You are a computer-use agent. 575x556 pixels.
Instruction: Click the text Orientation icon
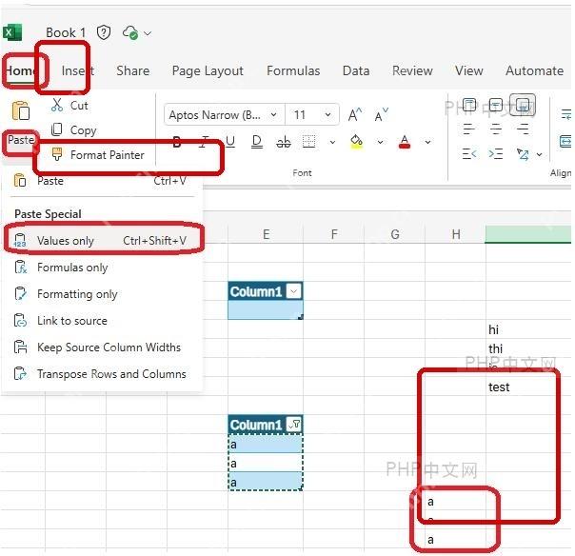(x=523, y=154)
